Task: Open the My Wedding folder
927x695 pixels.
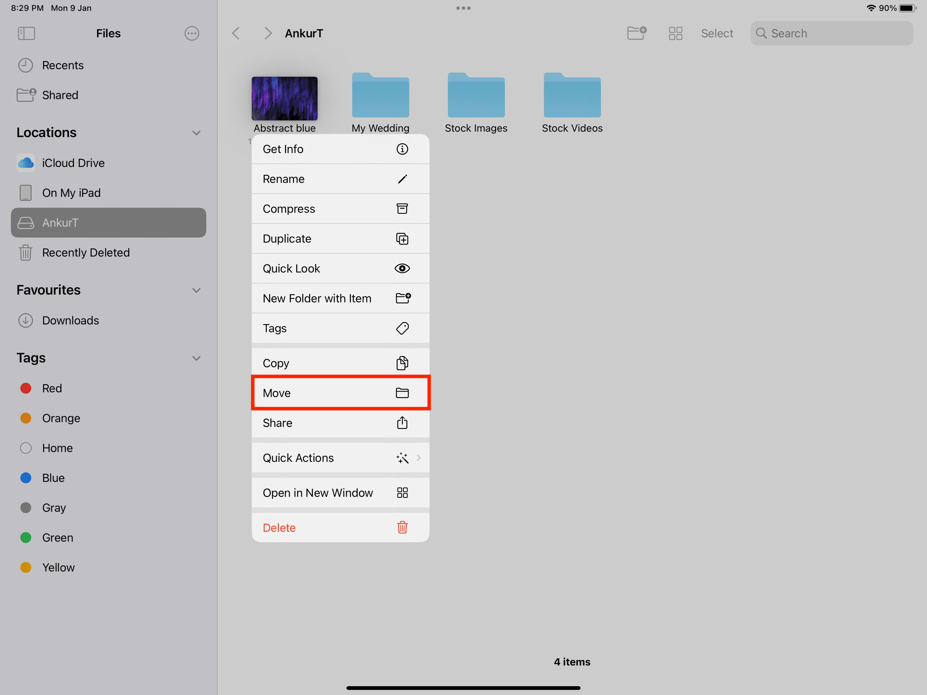Action: coord(380,95)
